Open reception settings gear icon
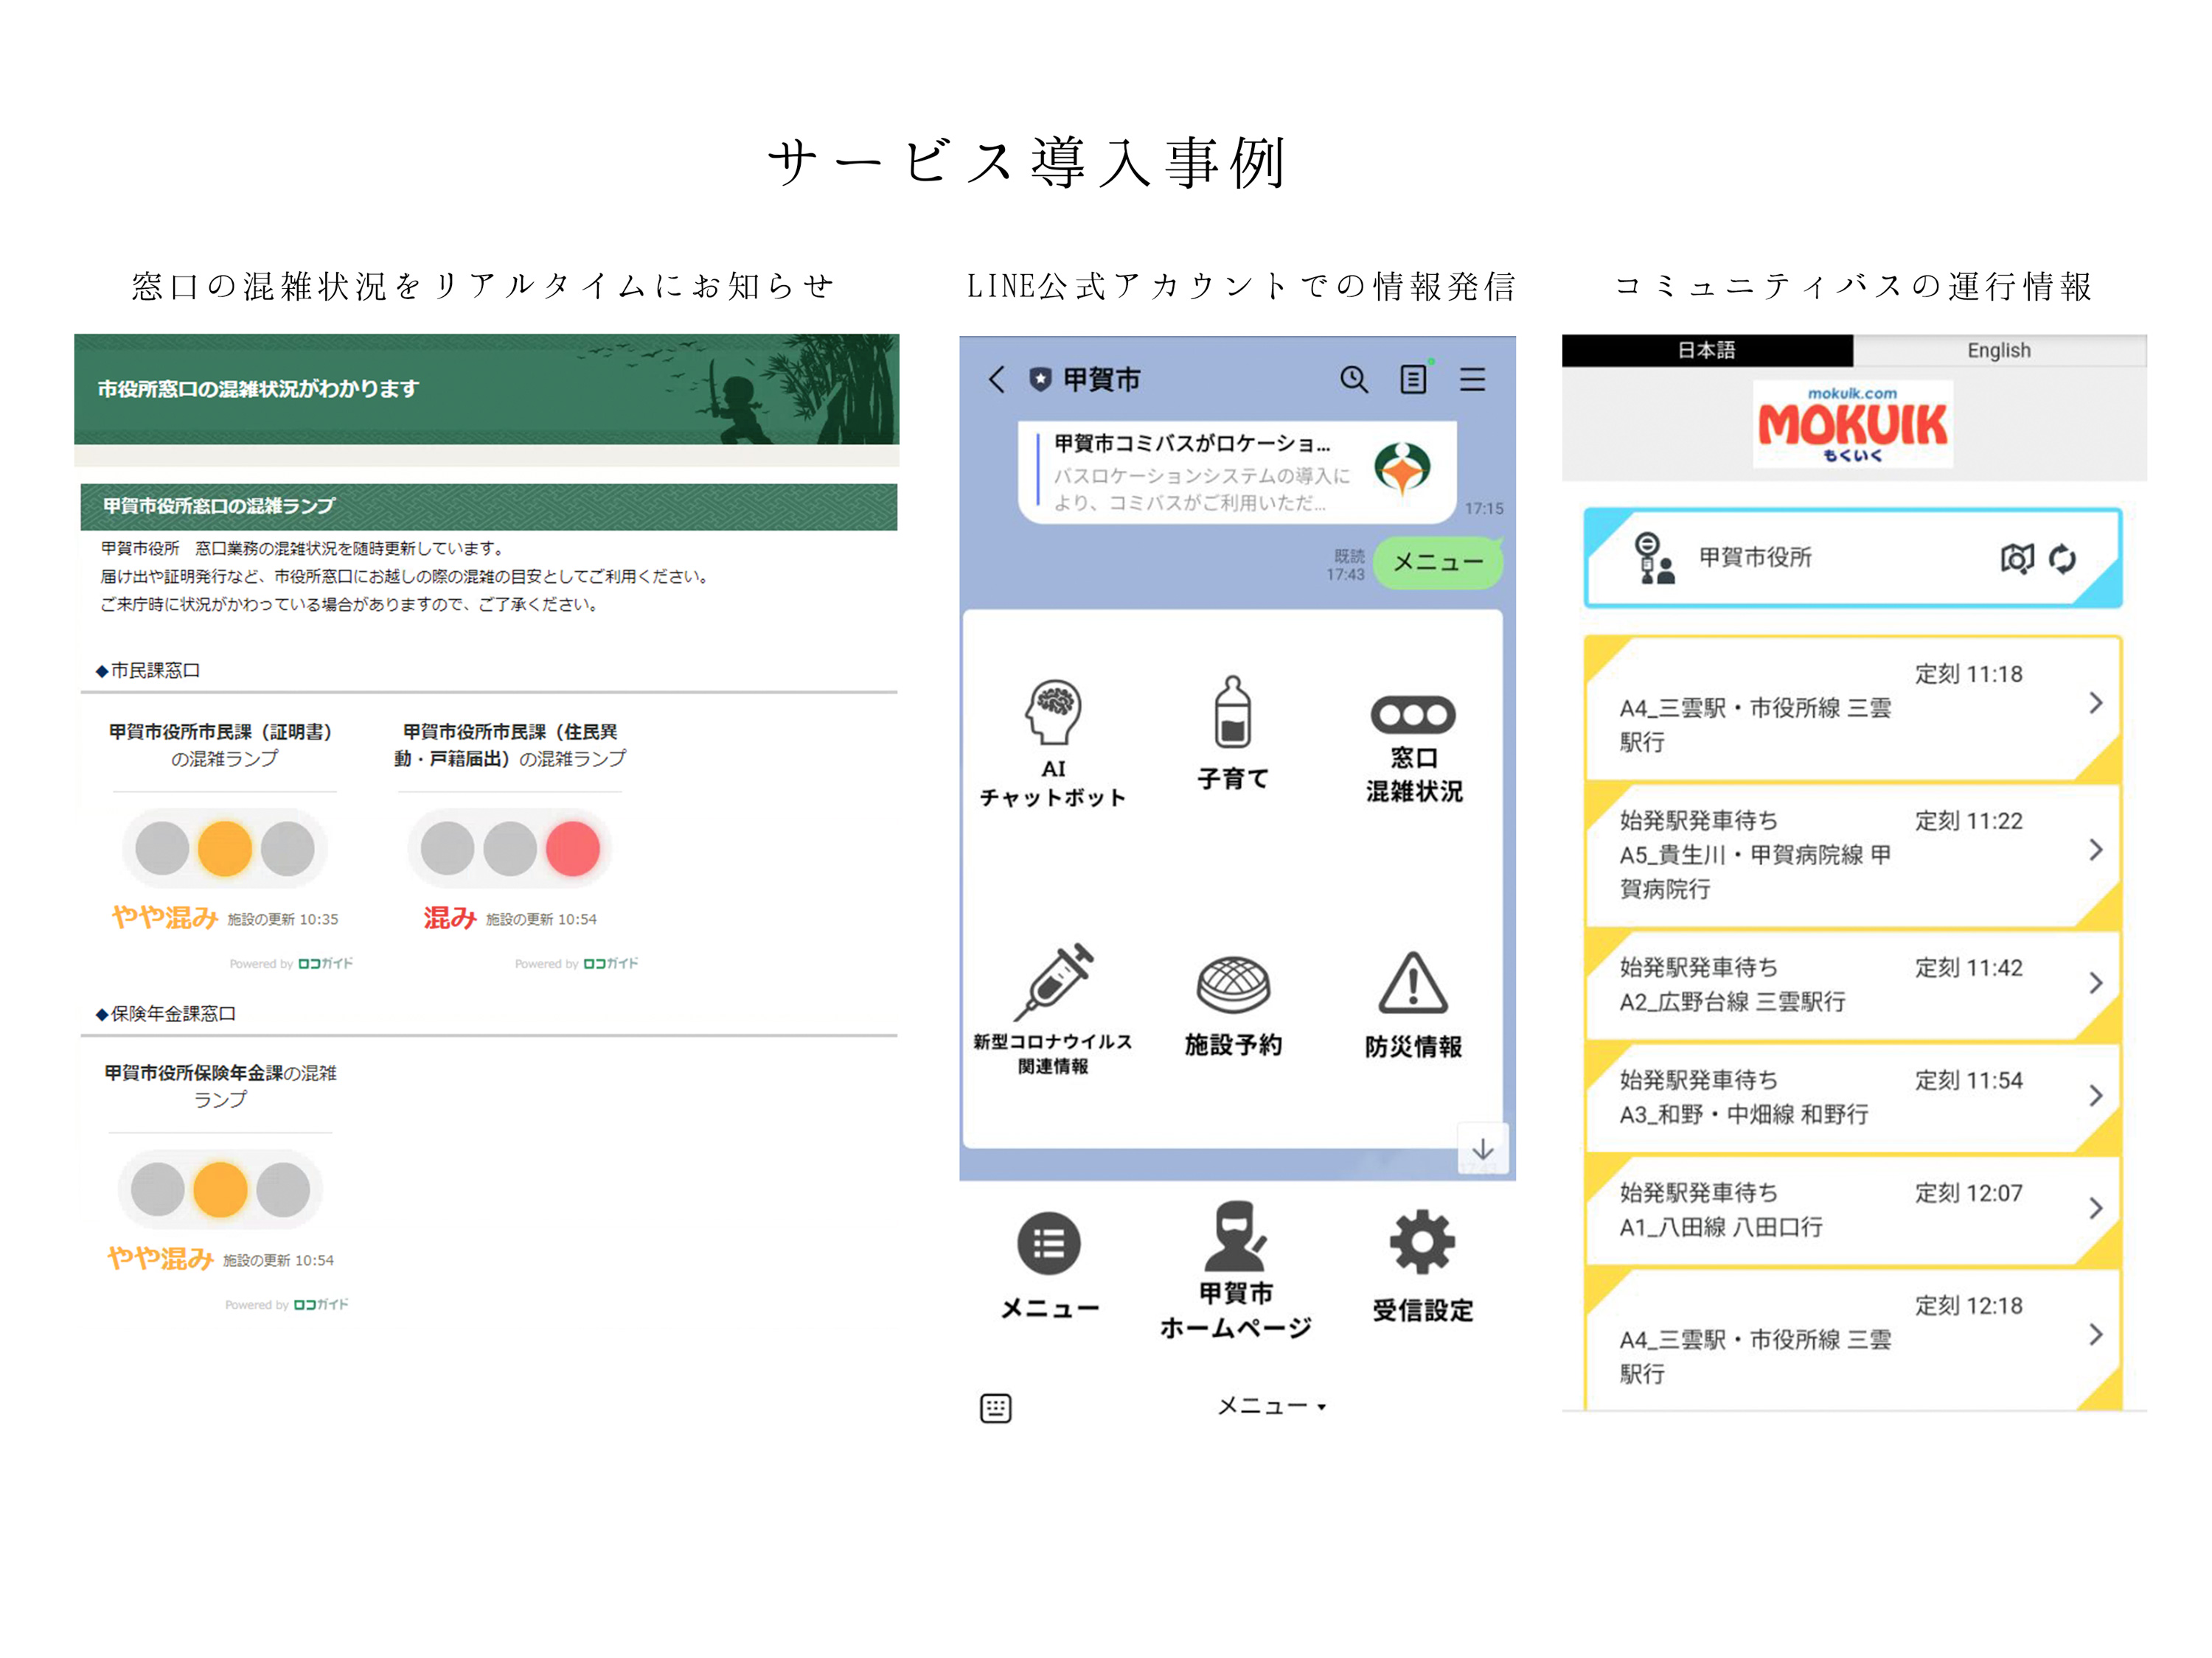 point(1422,1242)
